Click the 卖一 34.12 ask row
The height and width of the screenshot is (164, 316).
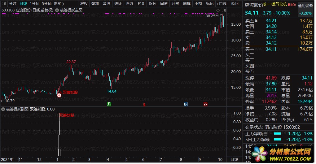tap(279, 43)
